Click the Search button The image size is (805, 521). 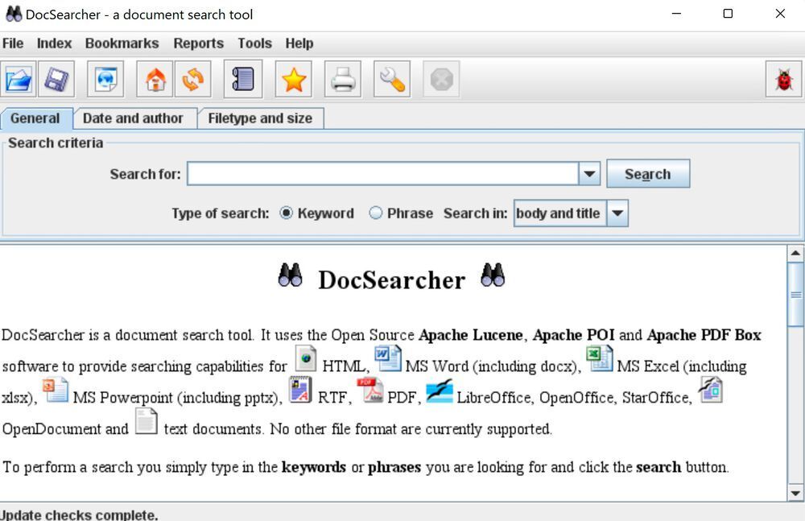(x=648, y=174)
